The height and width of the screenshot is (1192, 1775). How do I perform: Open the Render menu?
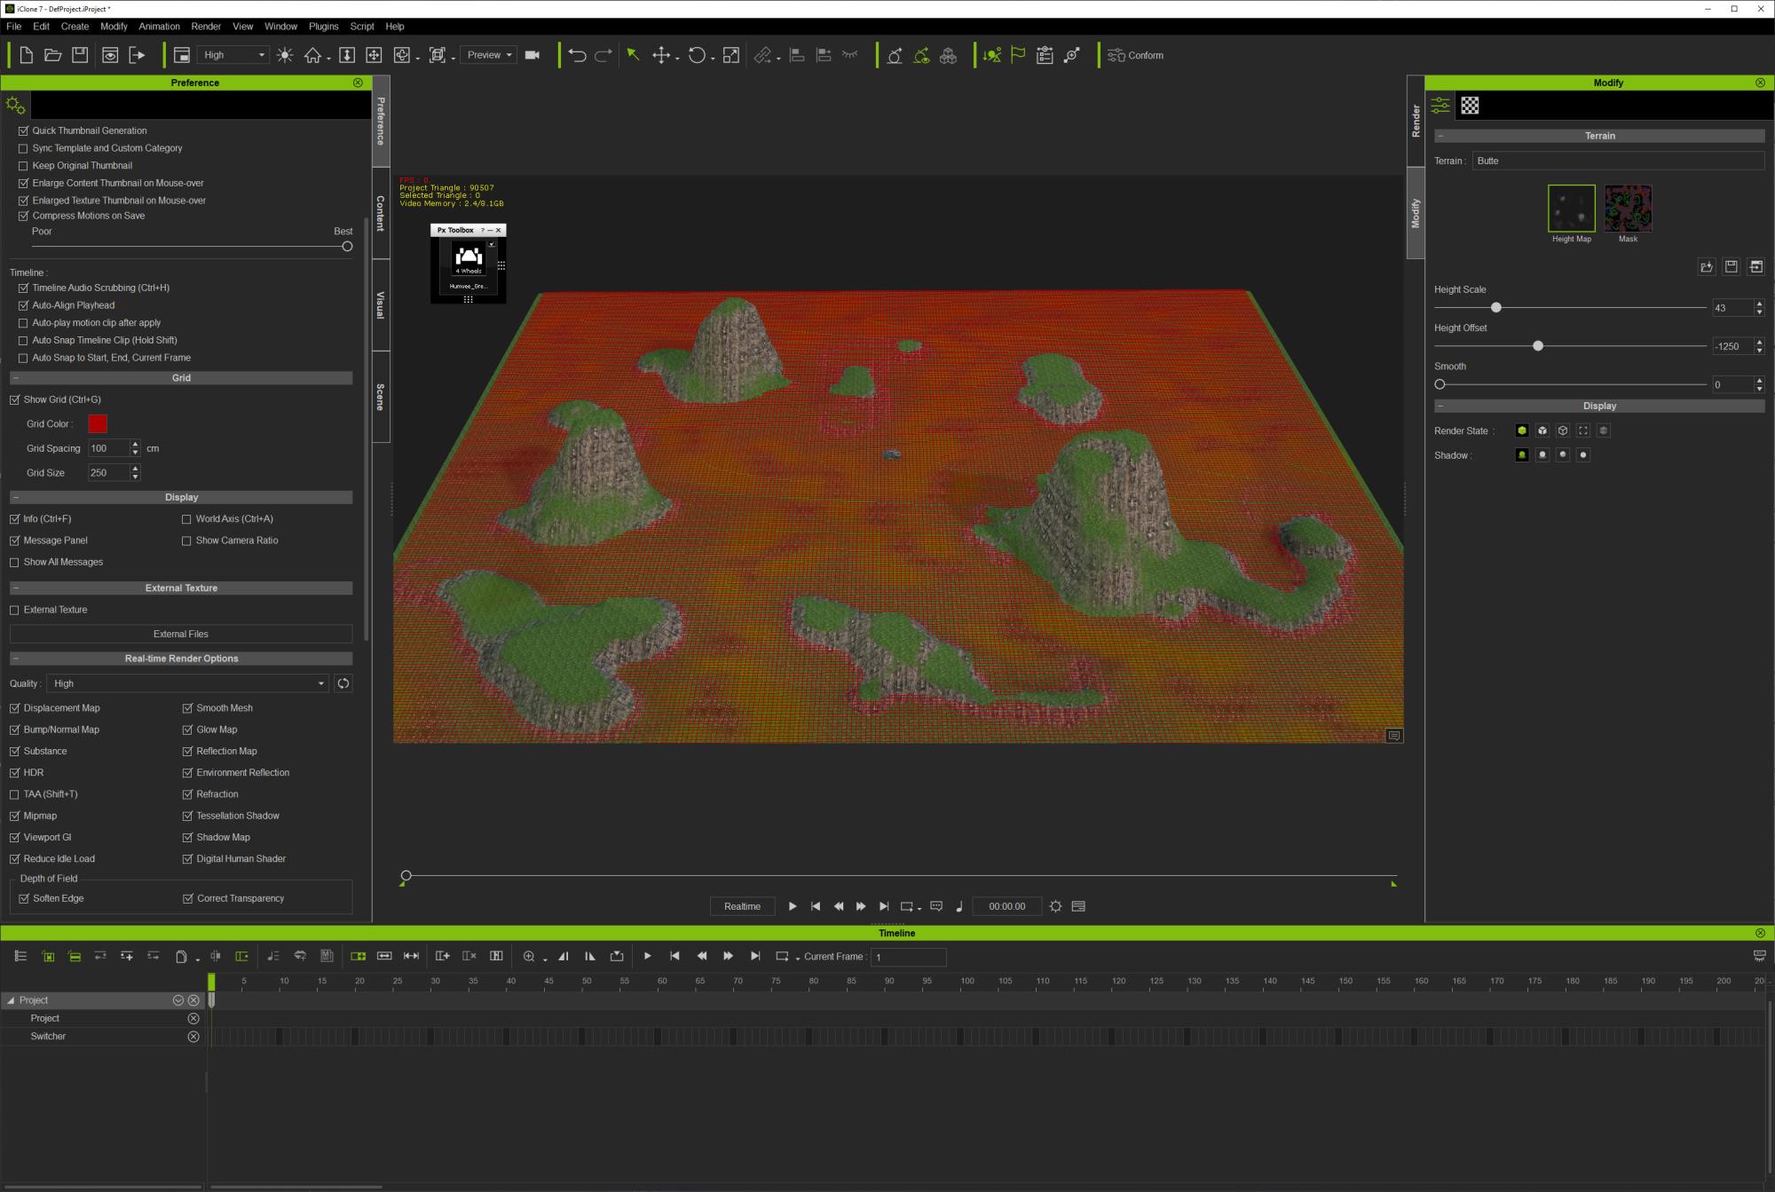(x=206, y=27)
